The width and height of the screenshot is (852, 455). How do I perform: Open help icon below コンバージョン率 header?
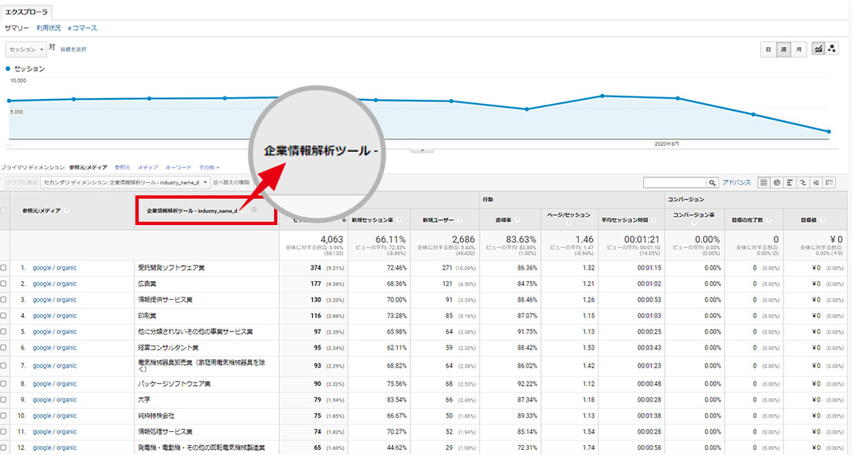pyautogui.click(x=693, y=223)
